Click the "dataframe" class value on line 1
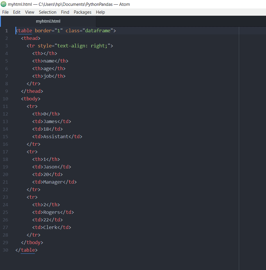266x270 pixels. click(98, 31)
